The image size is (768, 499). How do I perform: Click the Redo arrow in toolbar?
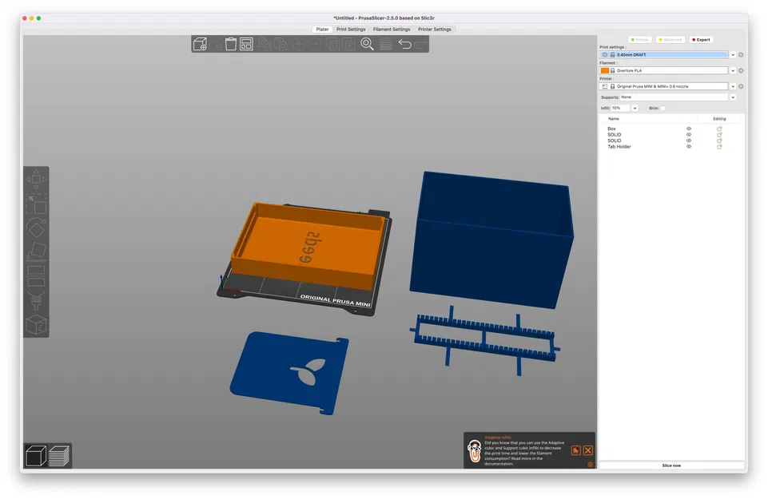(420, 45)
